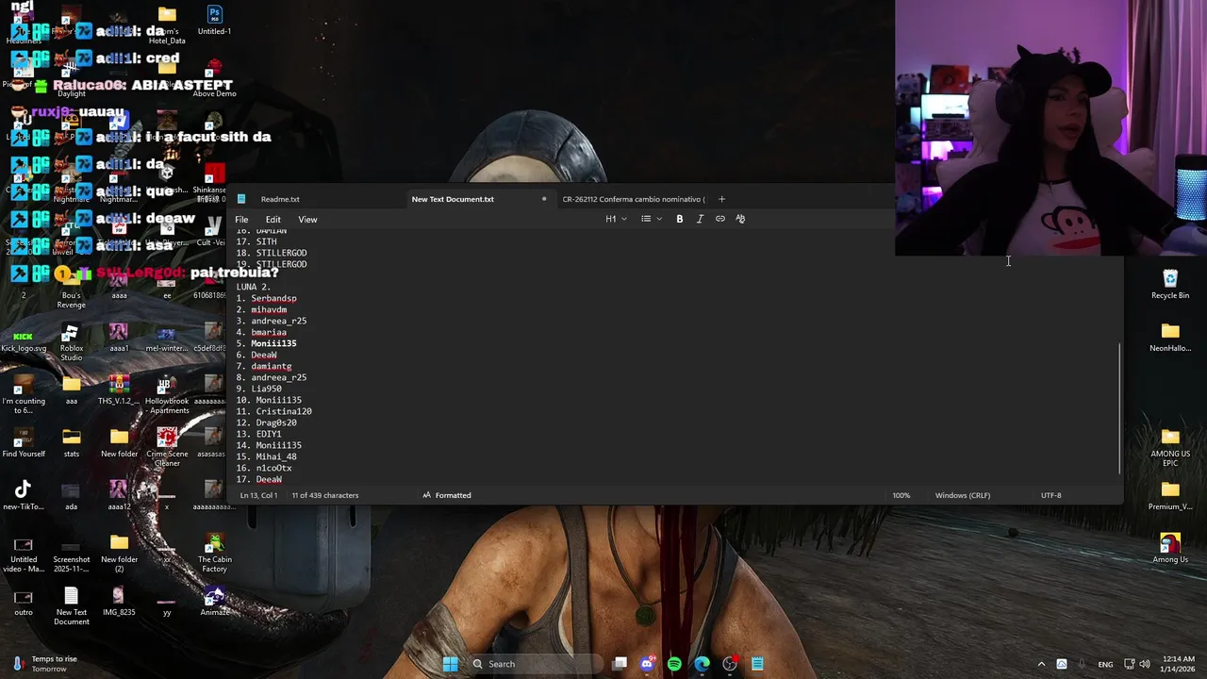Open the Crime Scene Cleaner shortcut
Screen dimensions: 1207x679
click(x=167, y=447)
